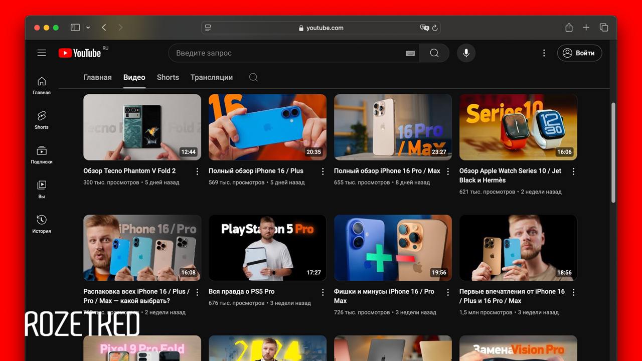The width and height of the screenshot is (642, 361).
Task: Switch to Shorts channel tab
Action: click(x=168, y=77)
